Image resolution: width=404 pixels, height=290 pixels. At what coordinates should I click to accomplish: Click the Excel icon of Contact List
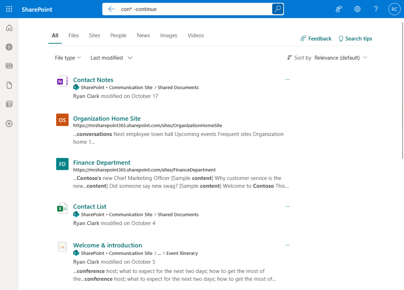pyautogui.click(x=62, y=208)
